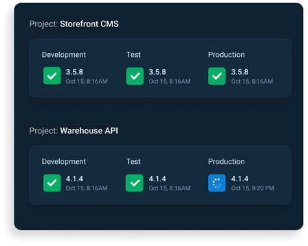Screen dimensions: 308x246
Task: Click version 4.1.4 in Warehouse Test
Action: 157,179
